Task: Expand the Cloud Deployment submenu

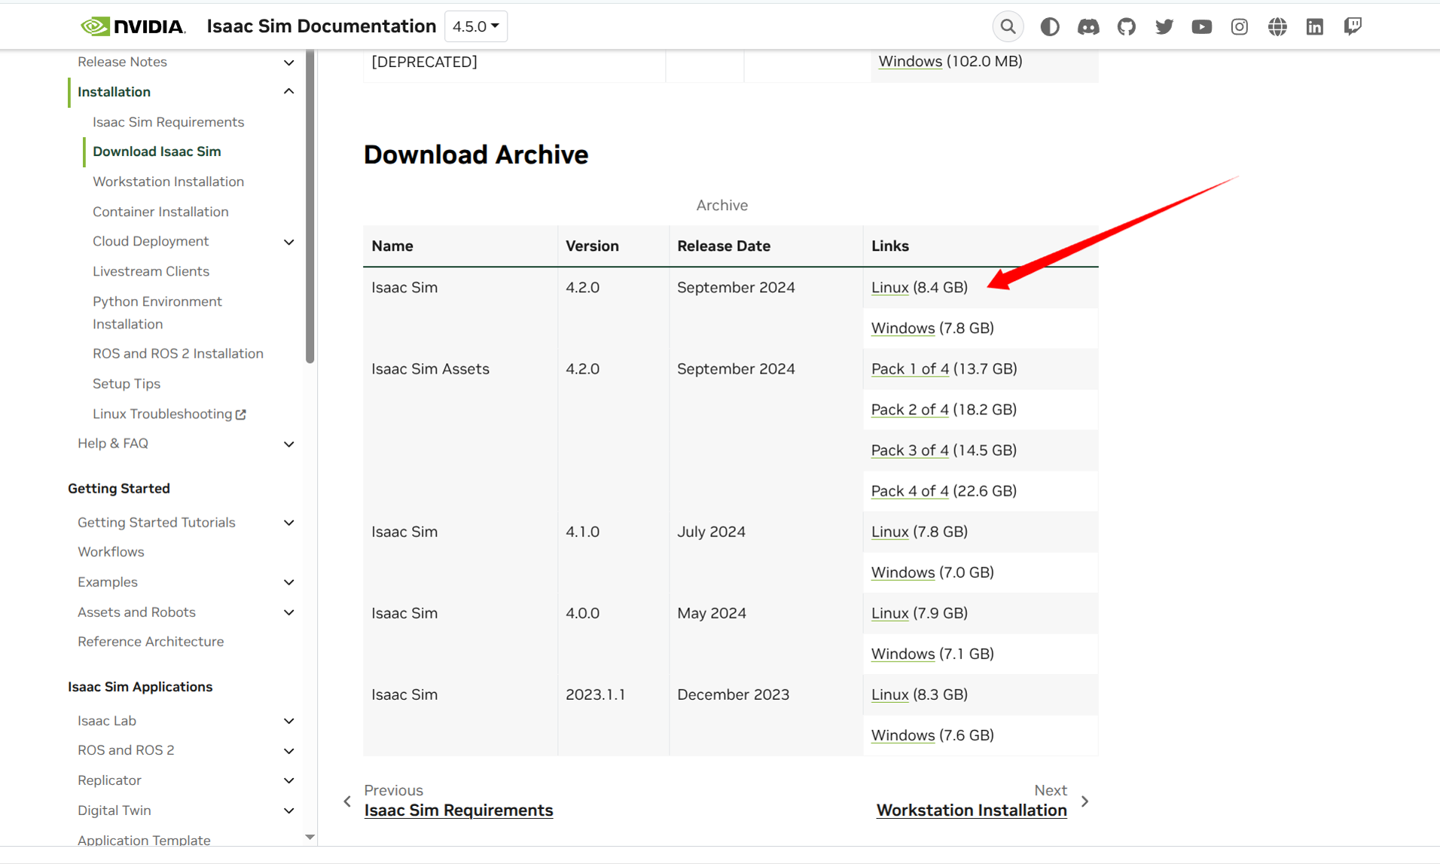Action: (288, 242)
